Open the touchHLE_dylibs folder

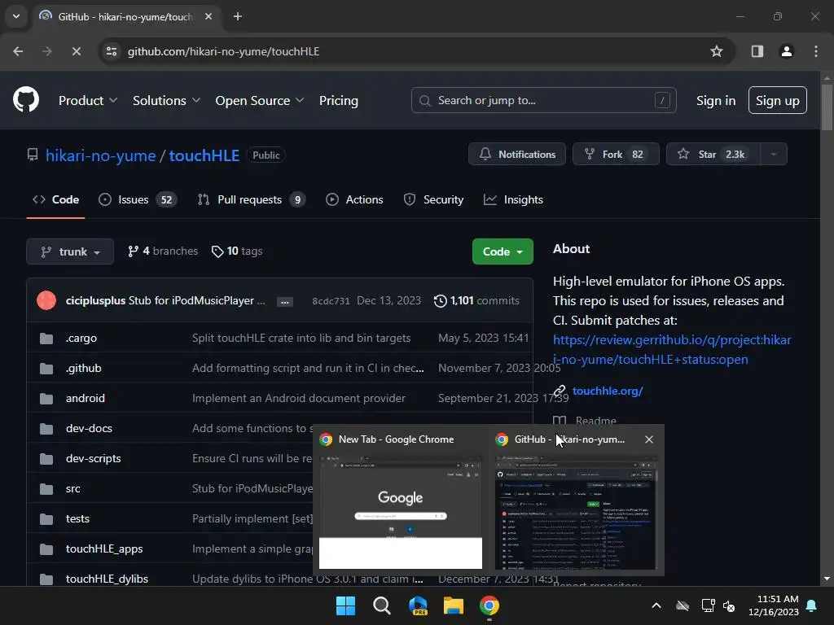click(x=107, y=579)
